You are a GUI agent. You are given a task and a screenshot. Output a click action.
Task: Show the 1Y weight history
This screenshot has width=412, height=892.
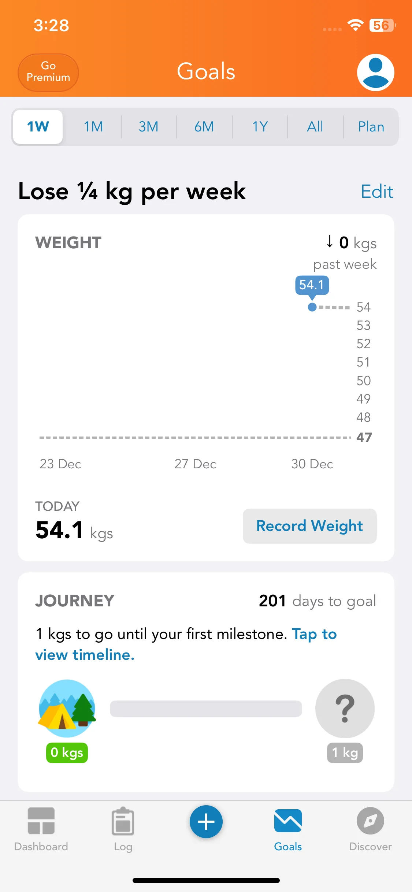260,127
